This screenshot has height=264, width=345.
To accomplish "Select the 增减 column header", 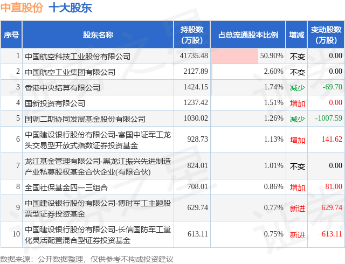I will 296,35.
